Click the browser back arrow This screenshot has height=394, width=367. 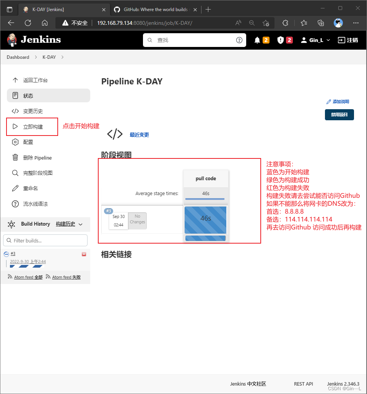(x=11, y=23)
